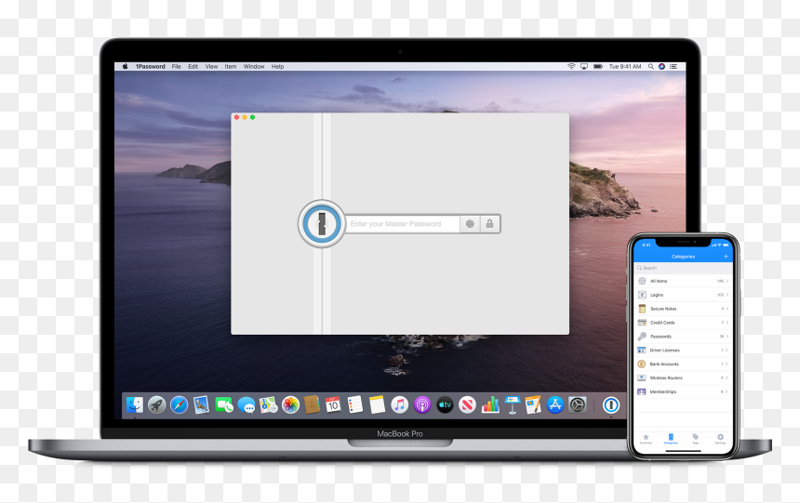Screen dimensions: 800x503
Task: Open the Apple menu
Action: pyautogui.click(x=125, y=66)
